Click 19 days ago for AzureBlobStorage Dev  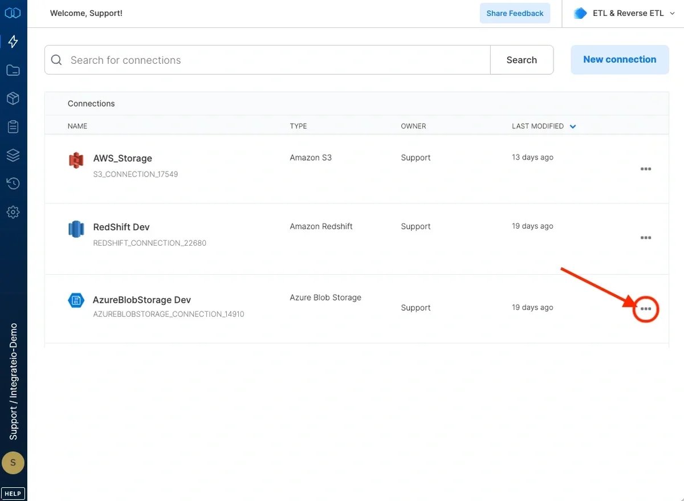(x=532, y=307)
